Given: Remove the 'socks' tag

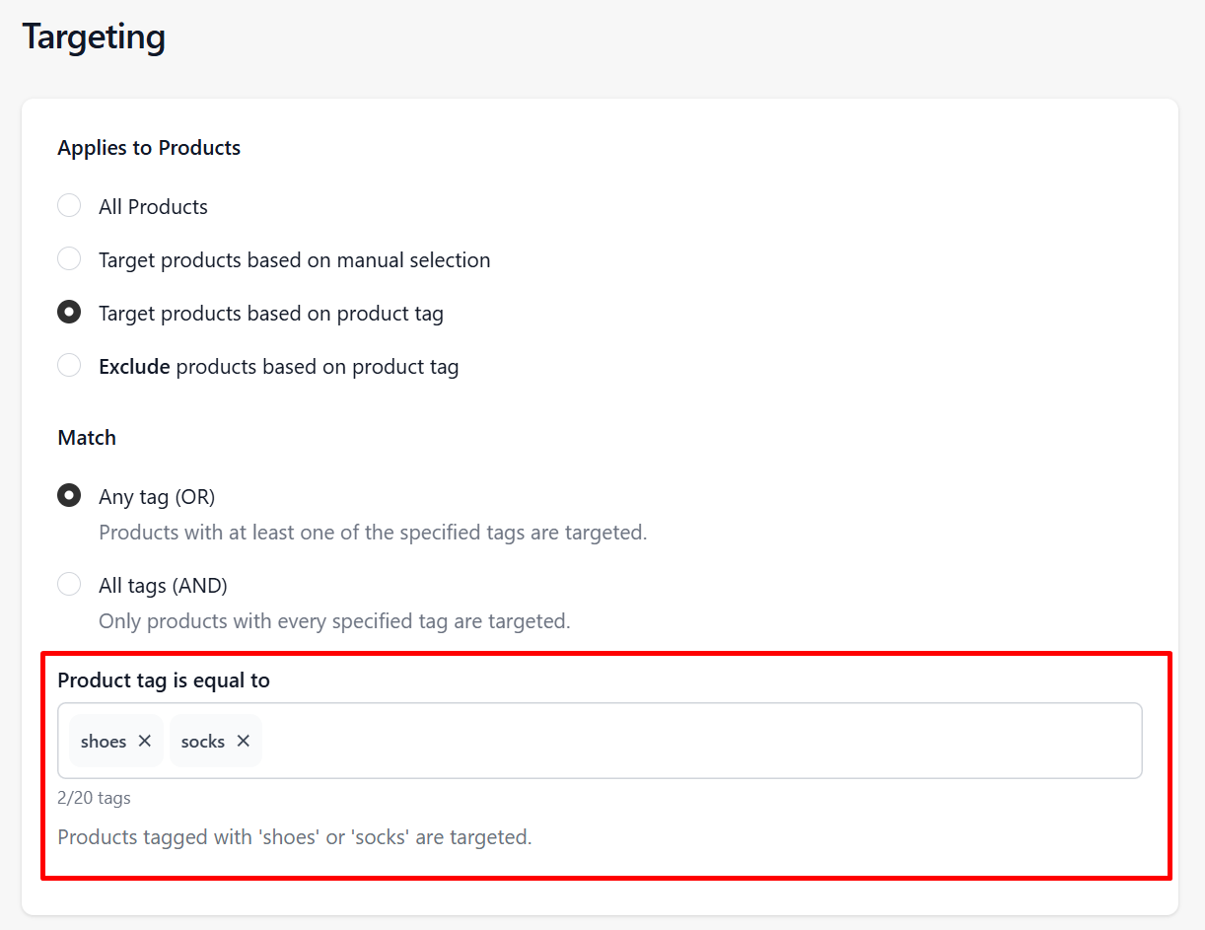Looking at the screenshot, I should click(x=244, y=741).
